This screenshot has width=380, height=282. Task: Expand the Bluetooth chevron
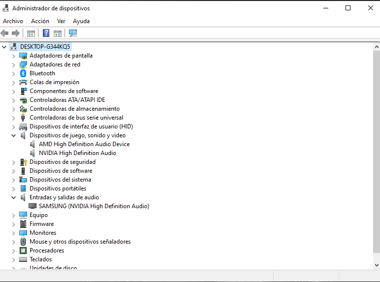[x=14, y=74]
